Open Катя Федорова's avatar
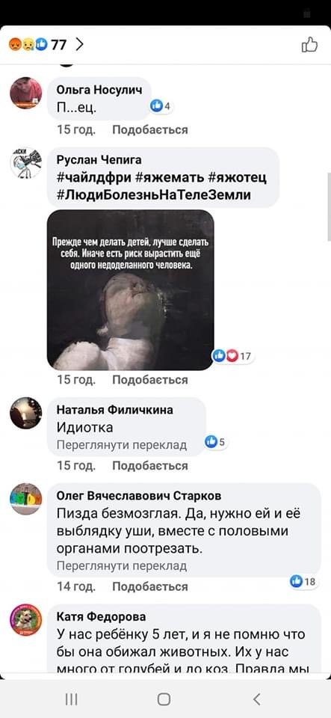331x718 pixels. [x=26, y=620]
